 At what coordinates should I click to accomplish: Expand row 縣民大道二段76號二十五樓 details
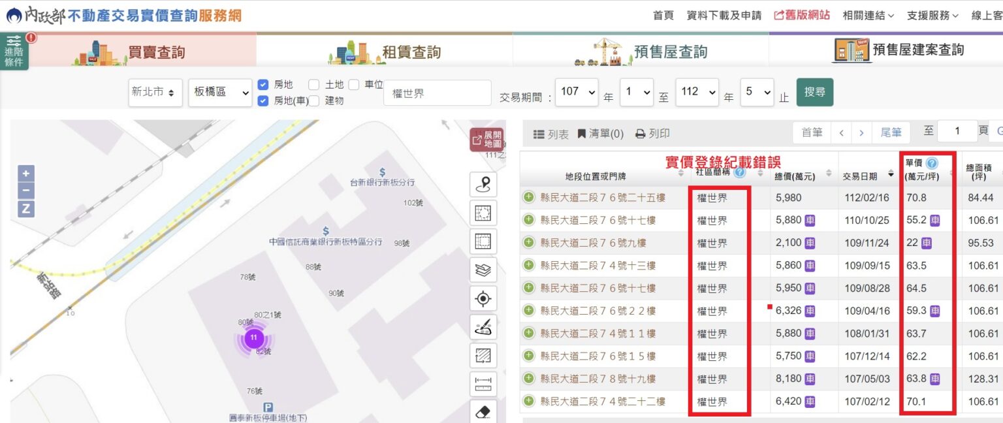click(x=529, y=197)
